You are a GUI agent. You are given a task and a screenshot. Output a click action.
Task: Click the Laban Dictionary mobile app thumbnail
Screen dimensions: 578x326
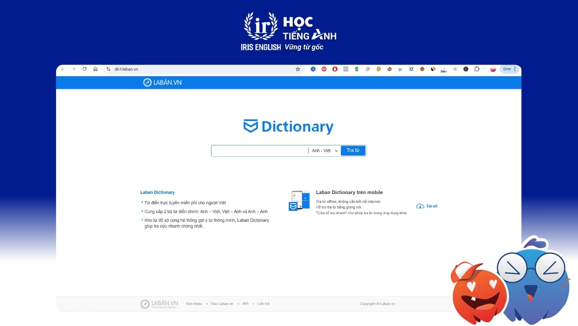[x=299, y=201]
